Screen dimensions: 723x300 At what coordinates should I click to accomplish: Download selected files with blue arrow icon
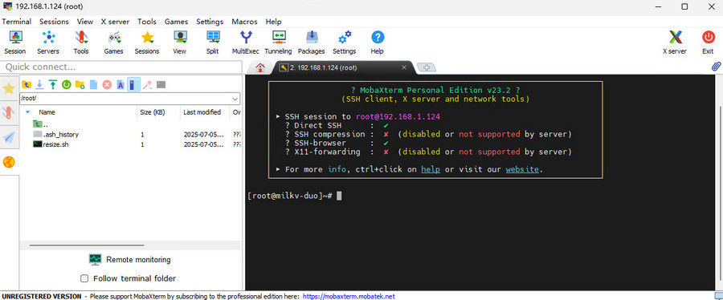click(x=39, y=85)
